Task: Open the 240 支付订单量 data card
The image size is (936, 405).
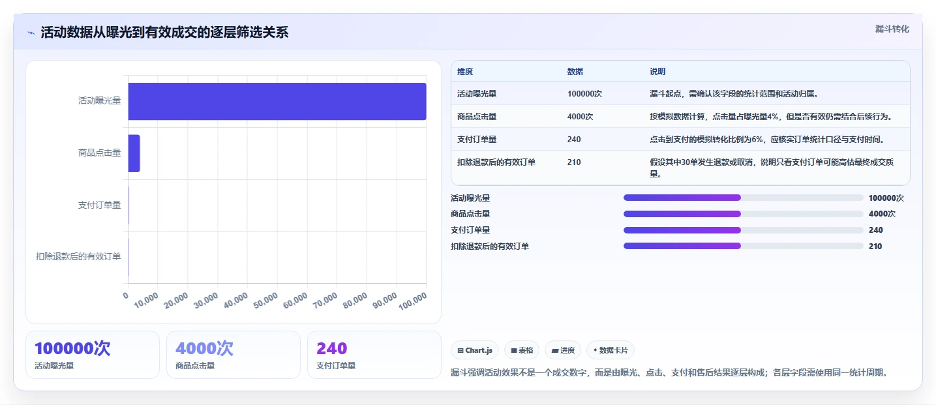Action: click(374, 355)
